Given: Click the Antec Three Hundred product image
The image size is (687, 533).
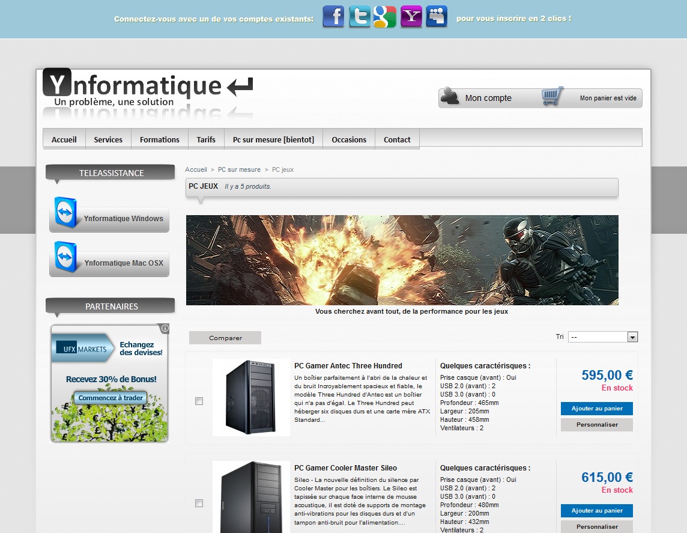Looking at the screenshot, I should [251, 398].
